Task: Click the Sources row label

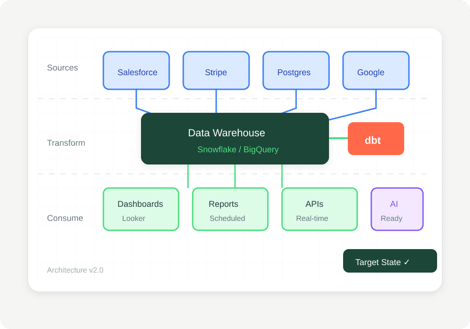Action: [x=63, y=68]
